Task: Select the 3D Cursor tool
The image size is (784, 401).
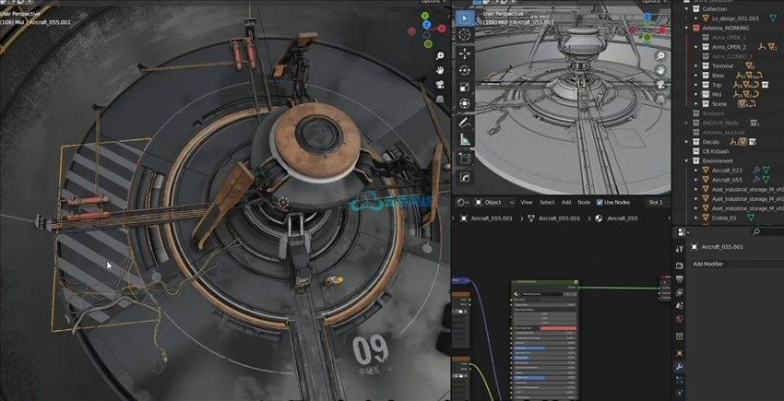Action: (465, 35)
